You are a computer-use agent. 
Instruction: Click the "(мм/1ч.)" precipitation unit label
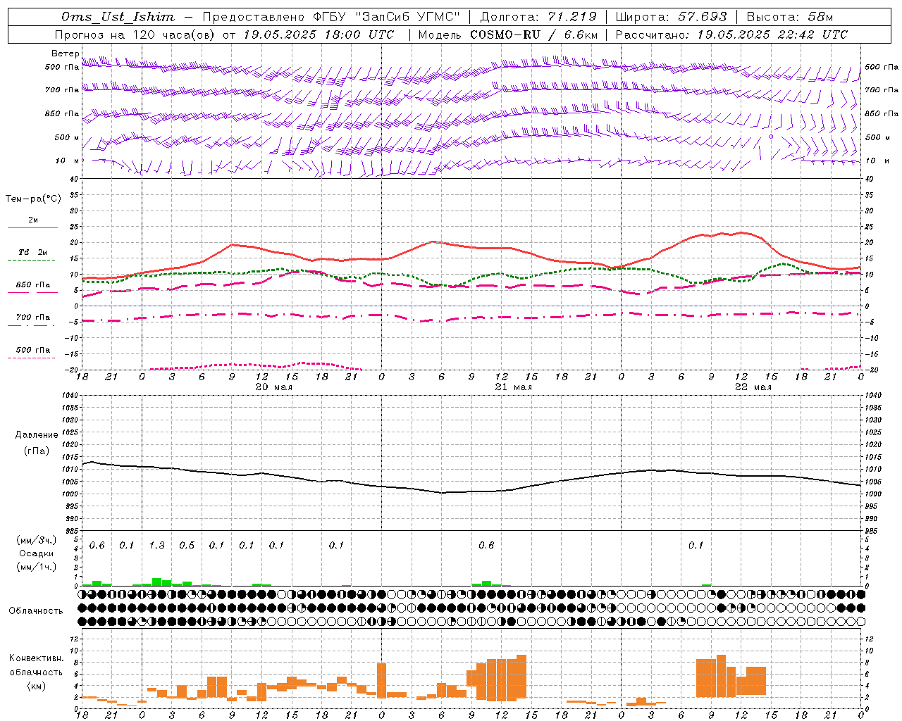pos(36,567)
